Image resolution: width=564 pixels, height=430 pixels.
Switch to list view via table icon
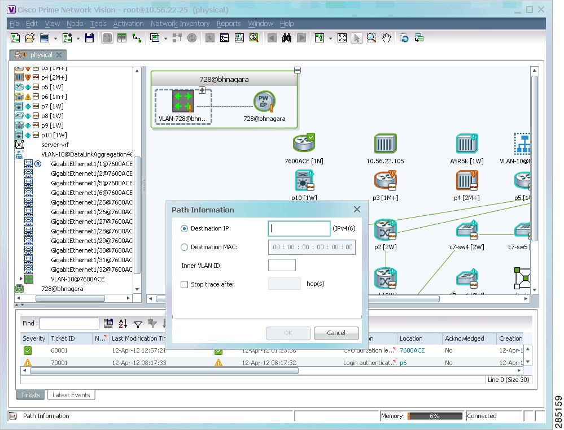[x=122, y=38]
